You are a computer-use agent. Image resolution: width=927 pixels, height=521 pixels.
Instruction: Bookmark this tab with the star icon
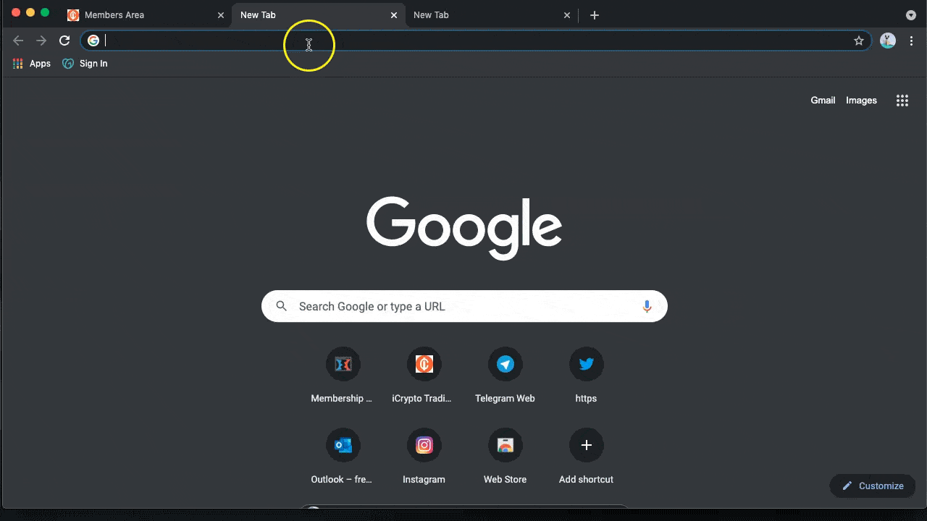[x=859, y=41]
